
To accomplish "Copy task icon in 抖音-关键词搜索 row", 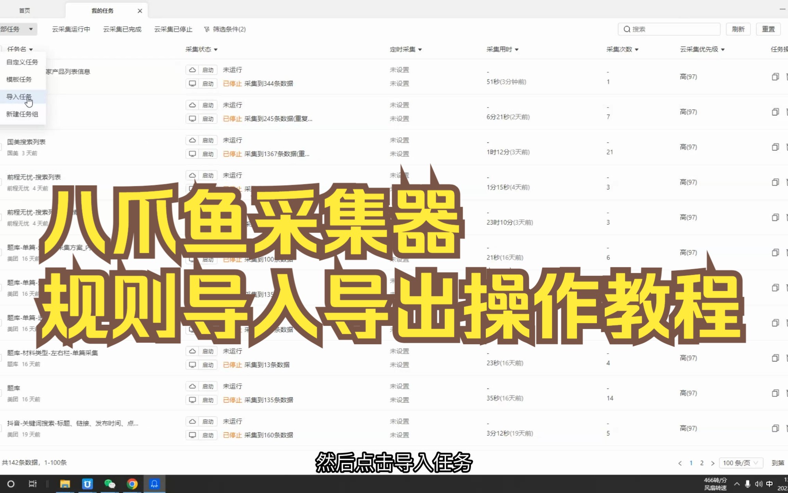I will [x=775, y=428].
